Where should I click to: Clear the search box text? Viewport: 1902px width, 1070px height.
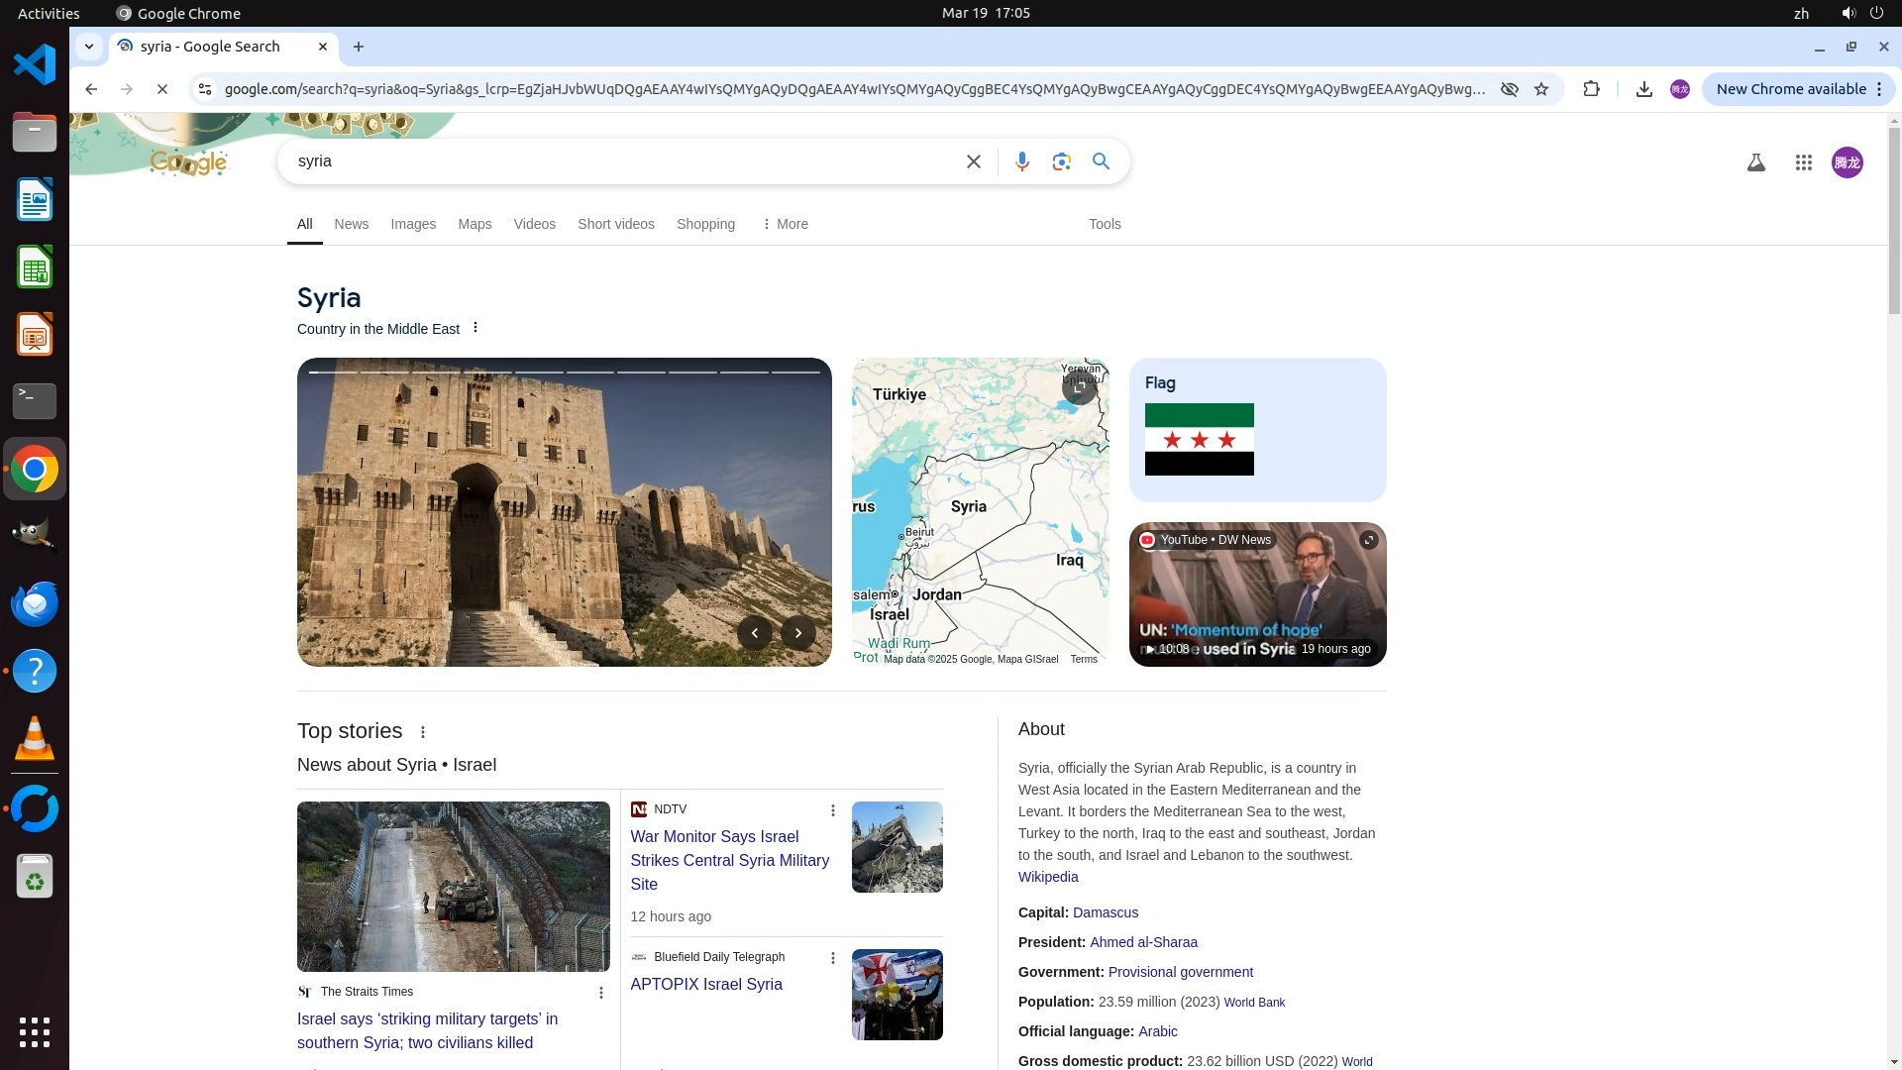point(973,161)
